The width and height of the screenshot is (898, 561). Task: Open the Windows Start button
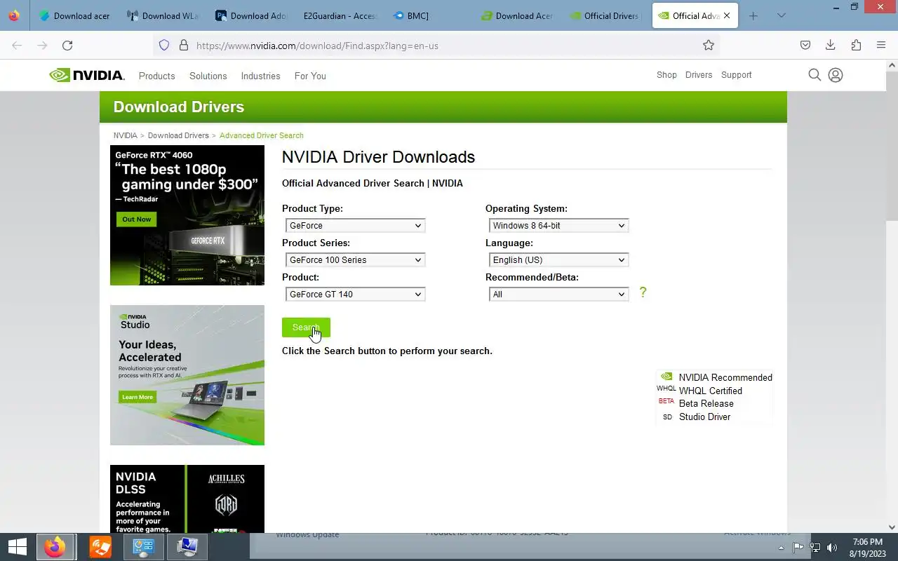click(17, 547)
